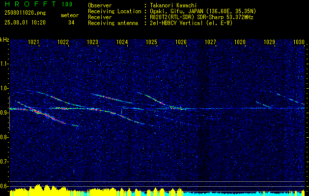Click the kHz axis unit label
The image size is (309, 196).
point(4,40)
